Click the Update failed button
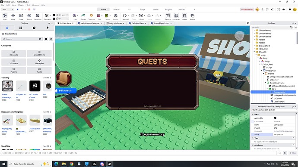 pyautogui.click(x=247, y=9)
